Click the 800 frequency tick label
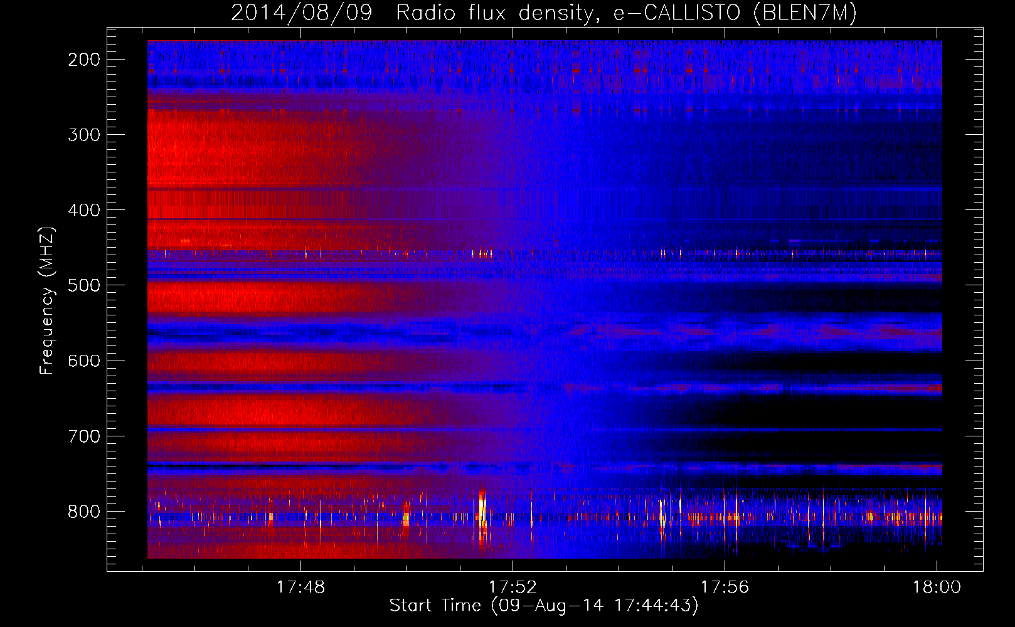The image size is (1015, 627). coord(84,512)
